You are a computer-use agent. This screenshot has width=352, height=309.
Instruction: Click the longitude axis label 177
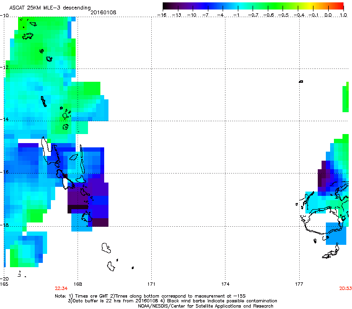pos(299,284)
